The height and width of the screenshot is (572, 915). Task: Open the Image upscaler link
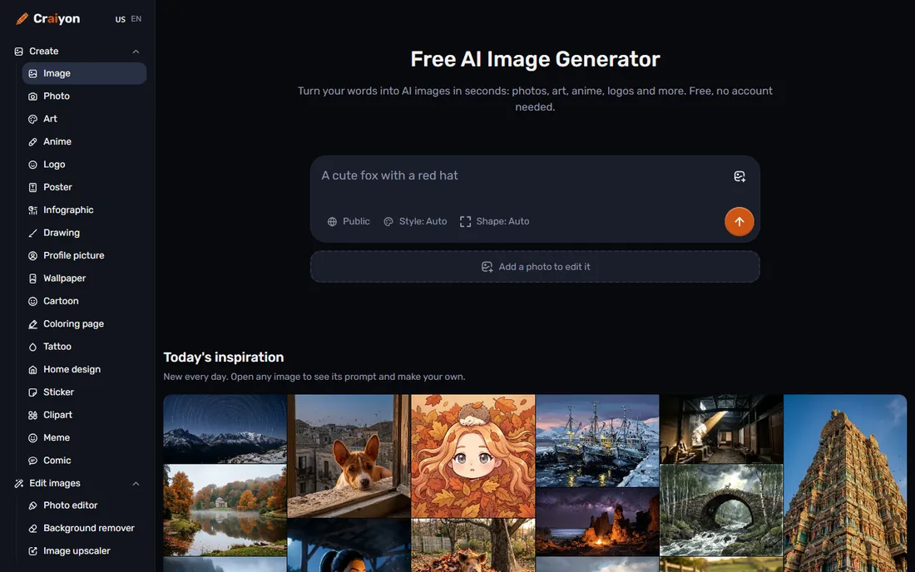coord(84,551)
